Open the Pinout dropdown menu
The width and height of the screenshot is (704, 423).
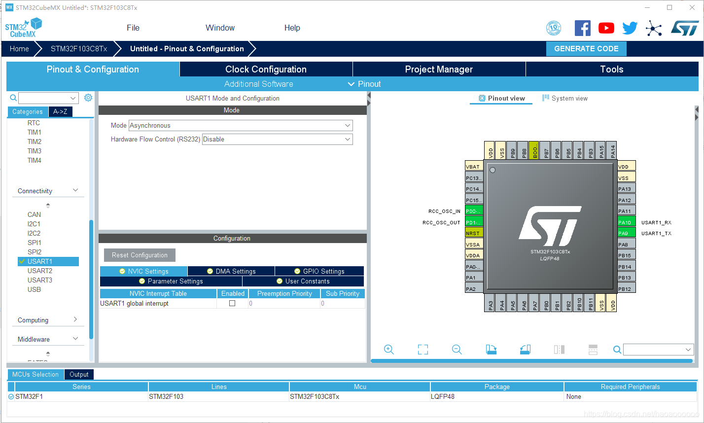pos(364,84)
